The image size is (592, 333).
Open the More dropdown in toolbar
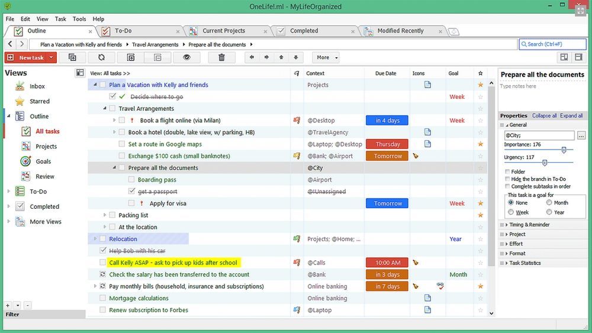point(326,57)
